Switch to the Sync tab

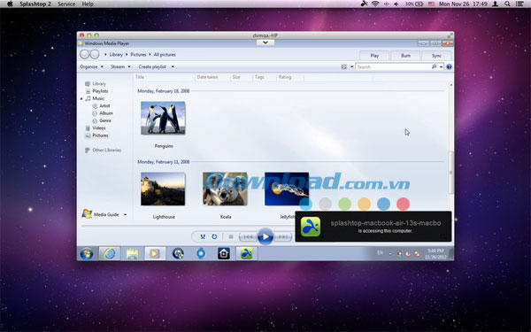pyautogui.click(x=436, y=56)
